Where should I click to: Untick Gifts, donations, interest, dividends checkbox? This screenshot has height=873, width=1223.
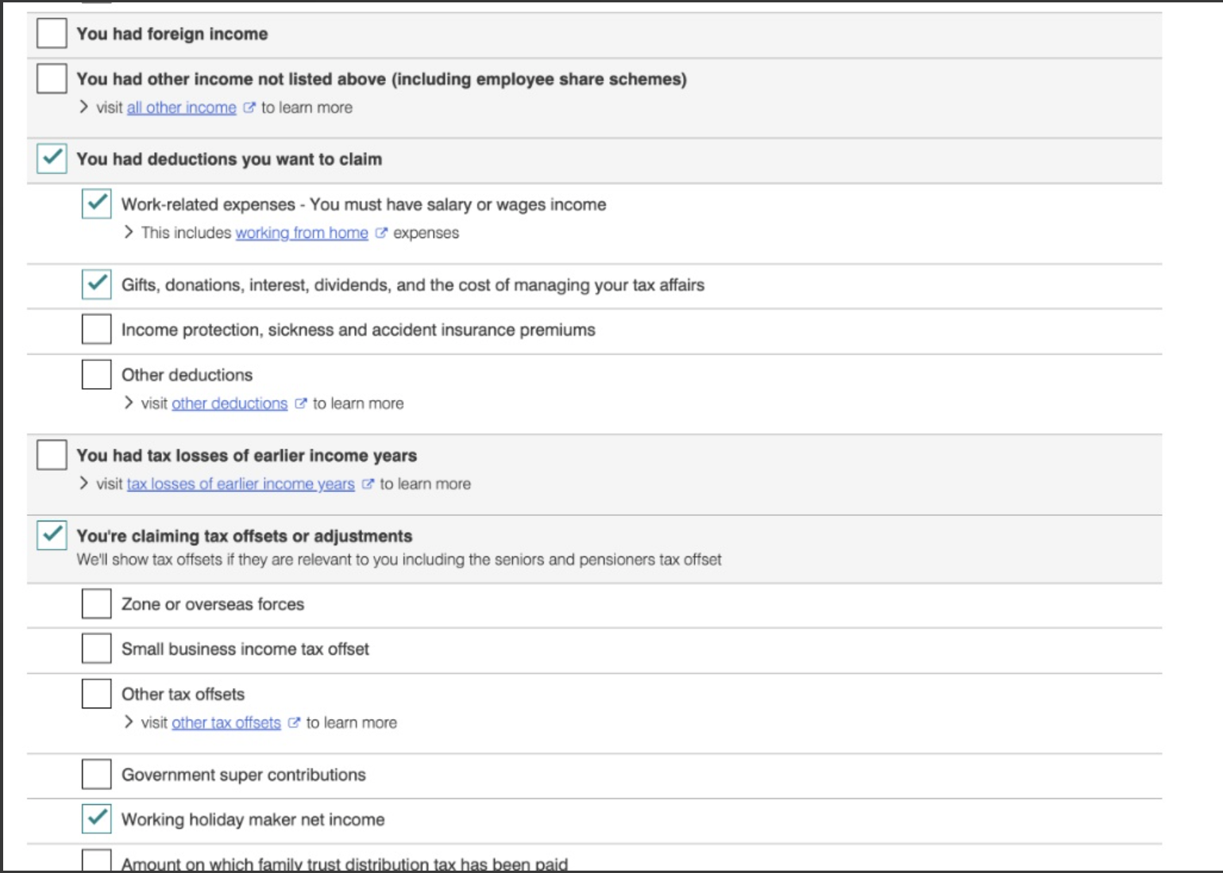click(97, 284)
